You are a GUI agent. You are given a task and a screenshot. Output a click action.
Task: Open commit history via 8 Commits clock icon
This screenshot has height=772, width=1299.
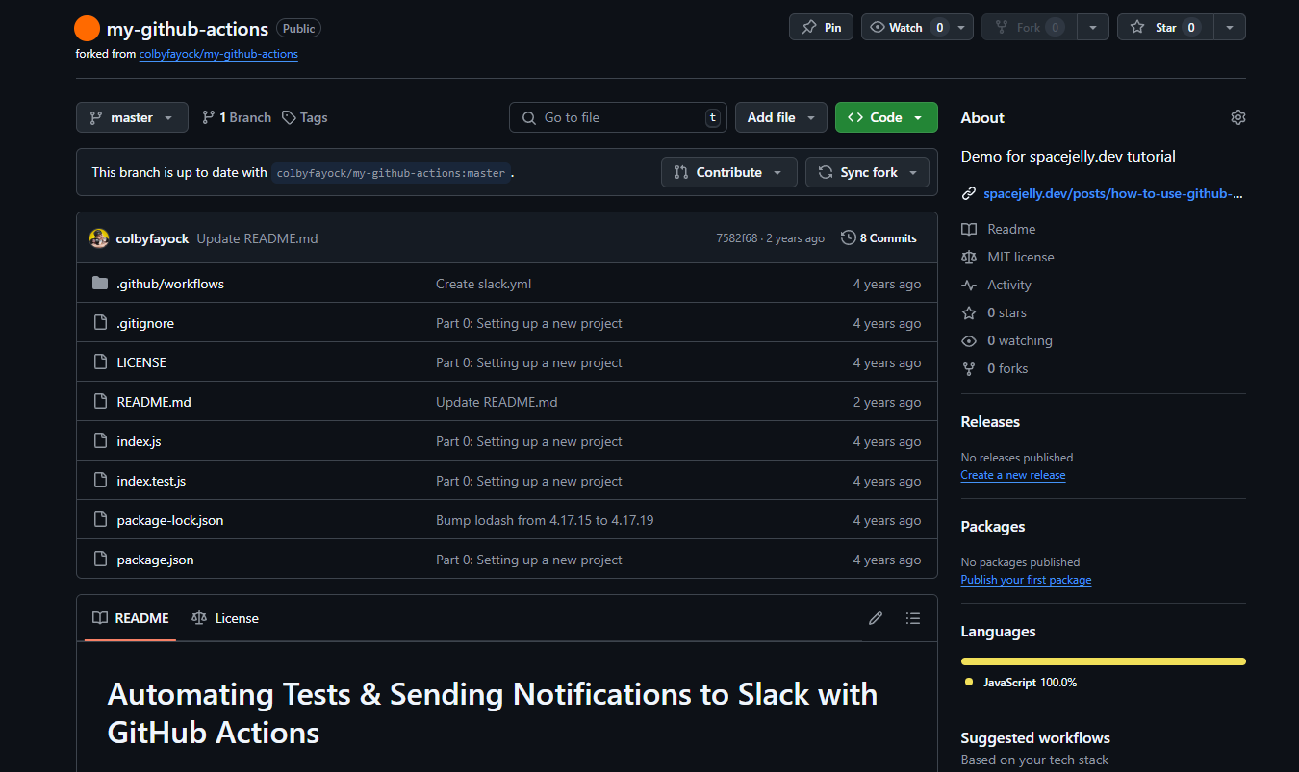tap(849, 238)
